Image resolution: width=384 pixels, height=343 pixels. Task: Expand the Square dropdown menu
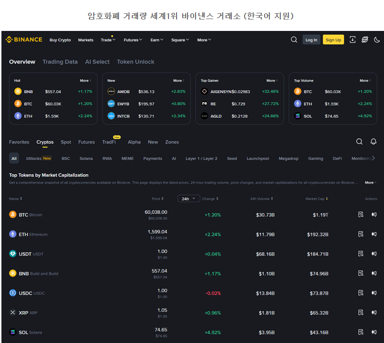pyautogui.click(x=180, y=40)
